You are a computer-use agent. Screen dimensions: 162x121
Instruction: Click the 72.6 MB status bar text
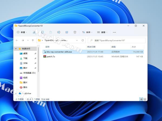45,99
